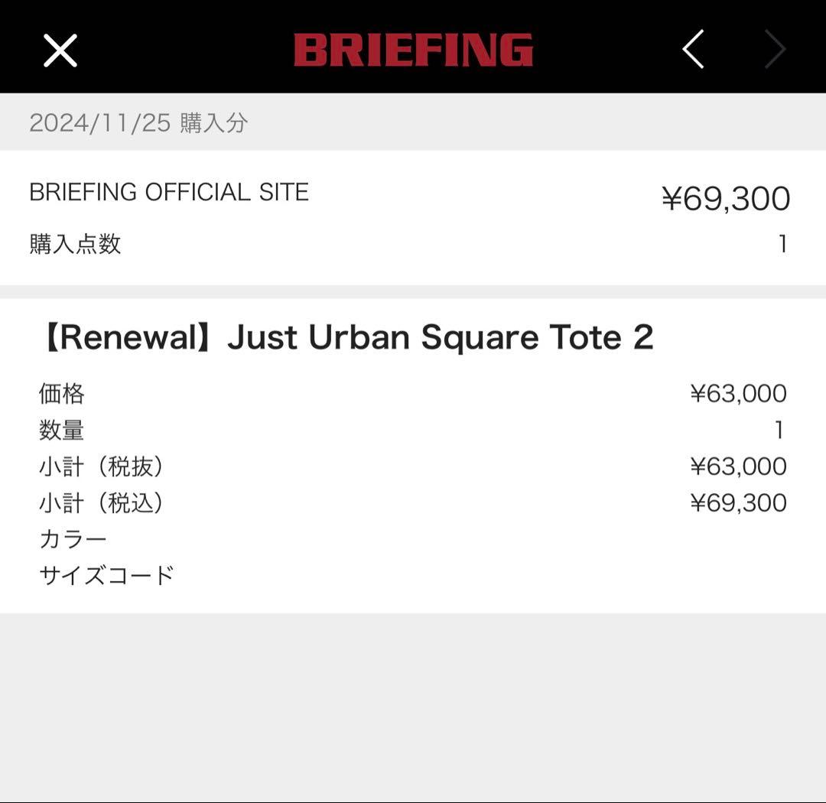Image resolution: width=826 pixels, height=803 pixels.
Task: Click the 小計（税込） price value
Action: pos(739,502)
